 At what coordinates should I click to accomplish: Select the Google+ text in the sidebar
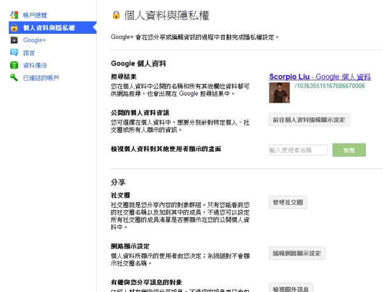(x=34, y=40)
